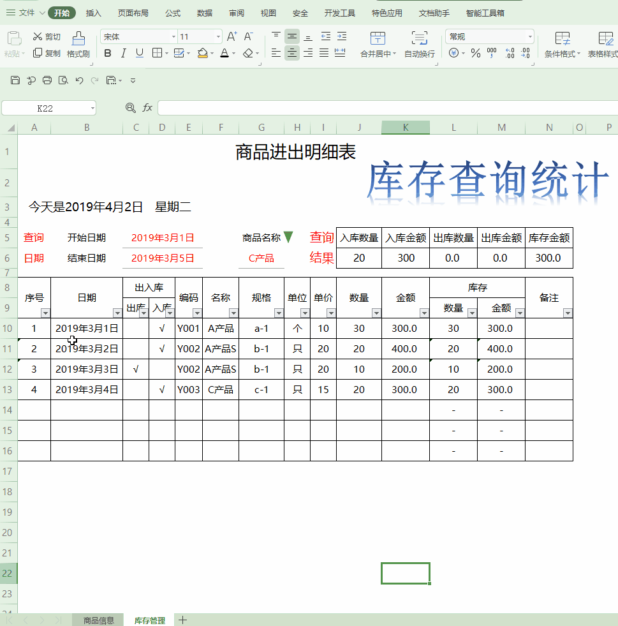This screenshot has width=618, height=626.
Task: Click the start date cell 2019年3月1日
Action: [163, 237]
